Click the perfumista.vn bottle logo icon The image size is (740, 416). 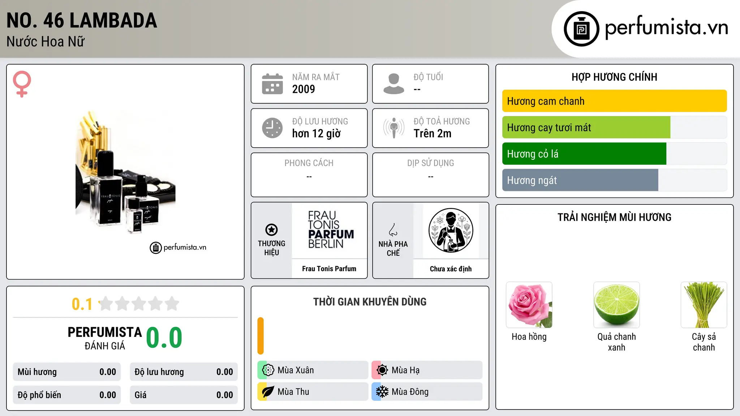point(581,29)
